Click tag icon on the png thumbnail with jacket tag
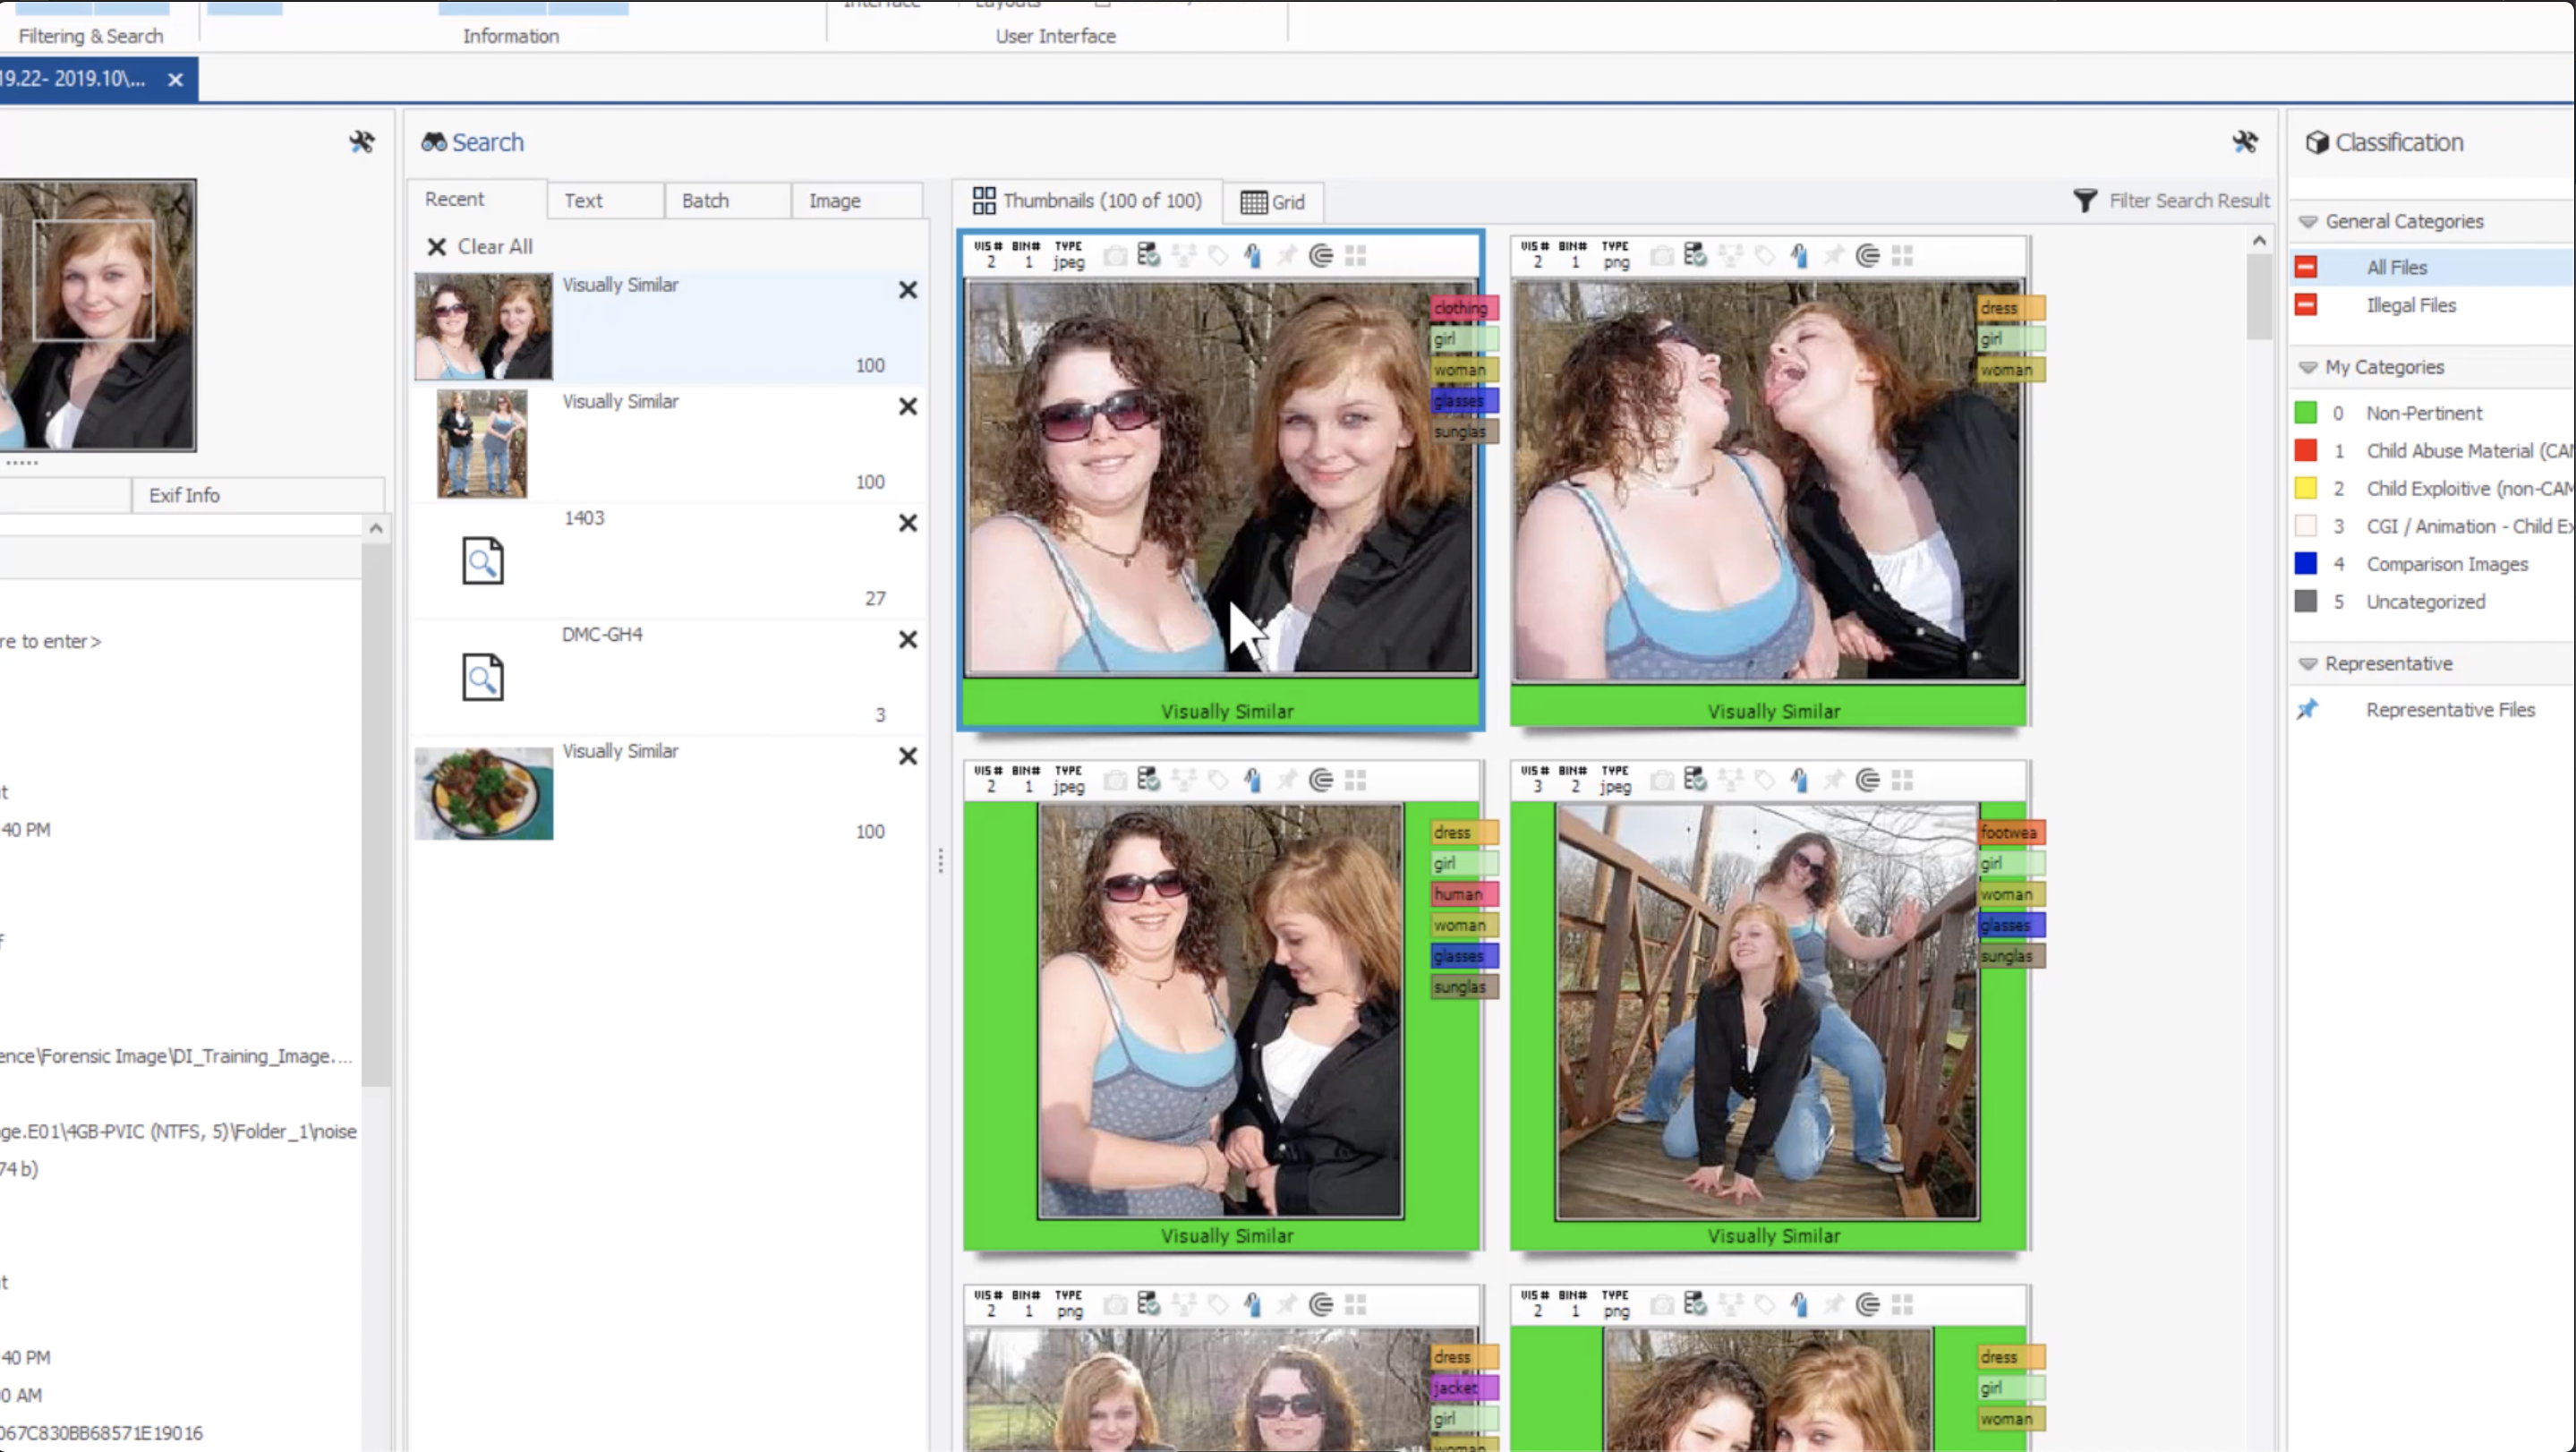The height and width of the screenshot is (1452, 2576). click(1218, 1304)
